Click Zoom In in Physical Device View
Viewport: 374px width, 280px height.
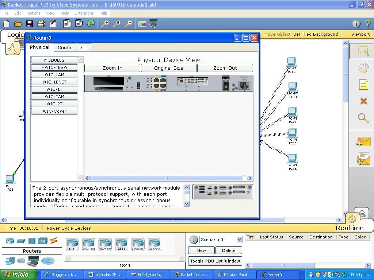coord(112,68)
